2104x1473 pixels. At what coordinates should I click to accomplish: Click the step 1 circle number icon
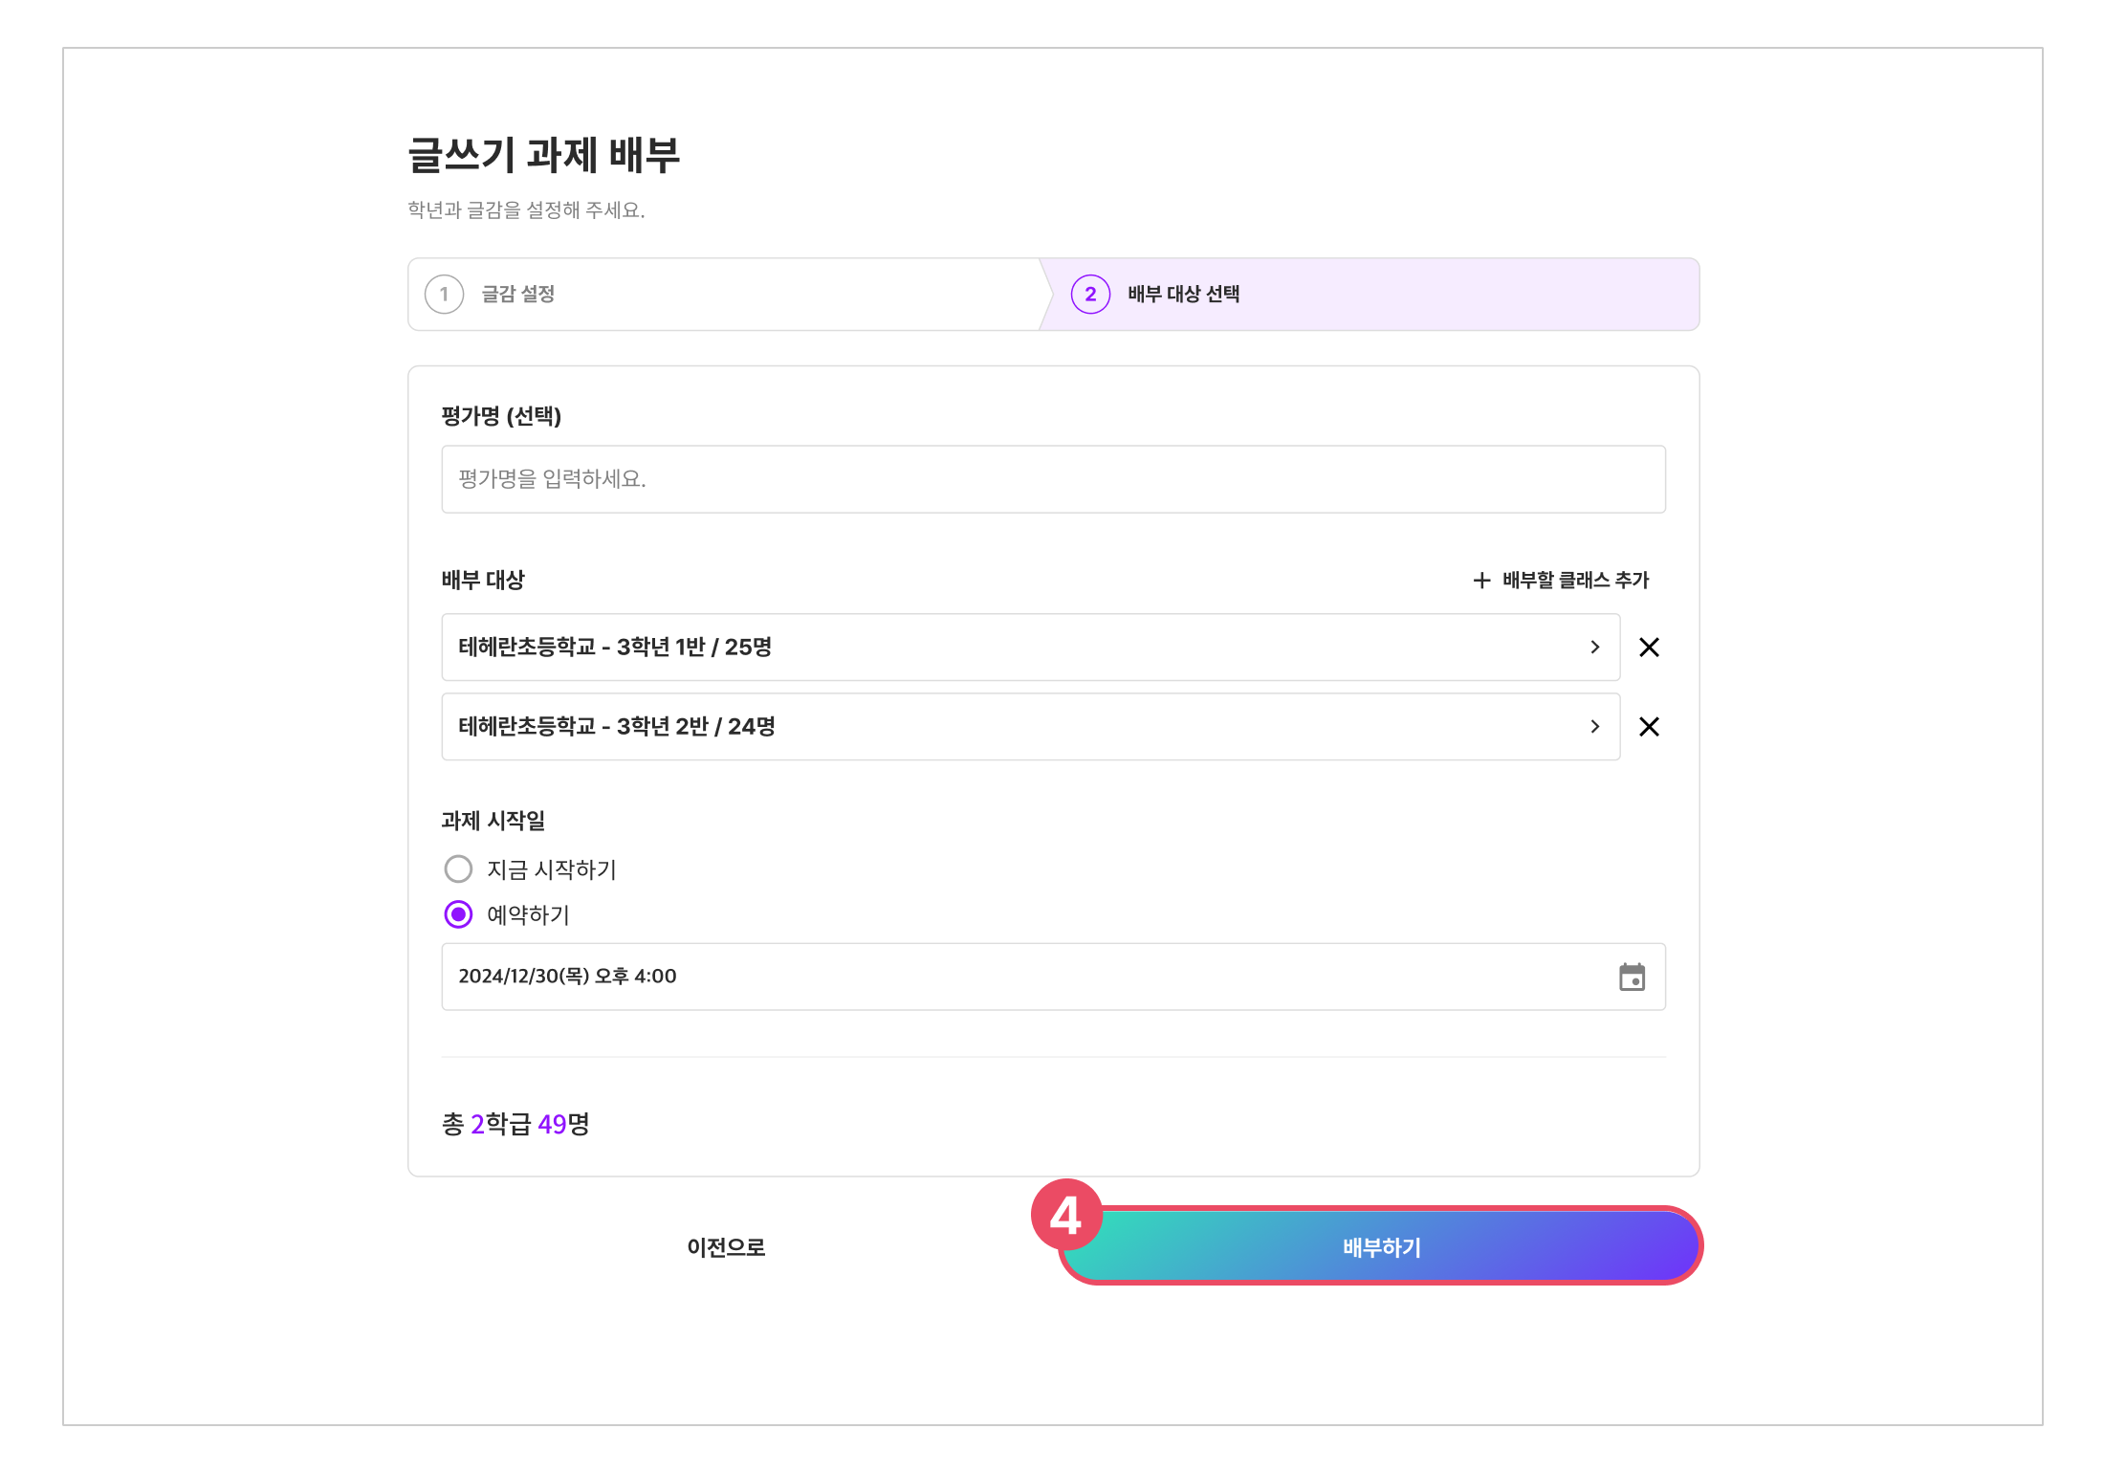(444, 295)
